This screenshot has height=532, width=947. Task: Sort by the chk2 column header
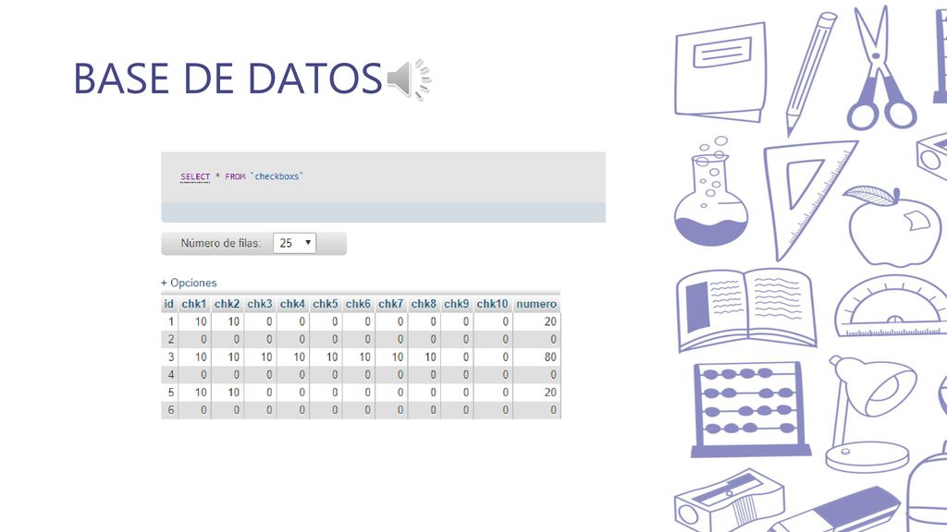pyautogui.click(x=228, y=304)
